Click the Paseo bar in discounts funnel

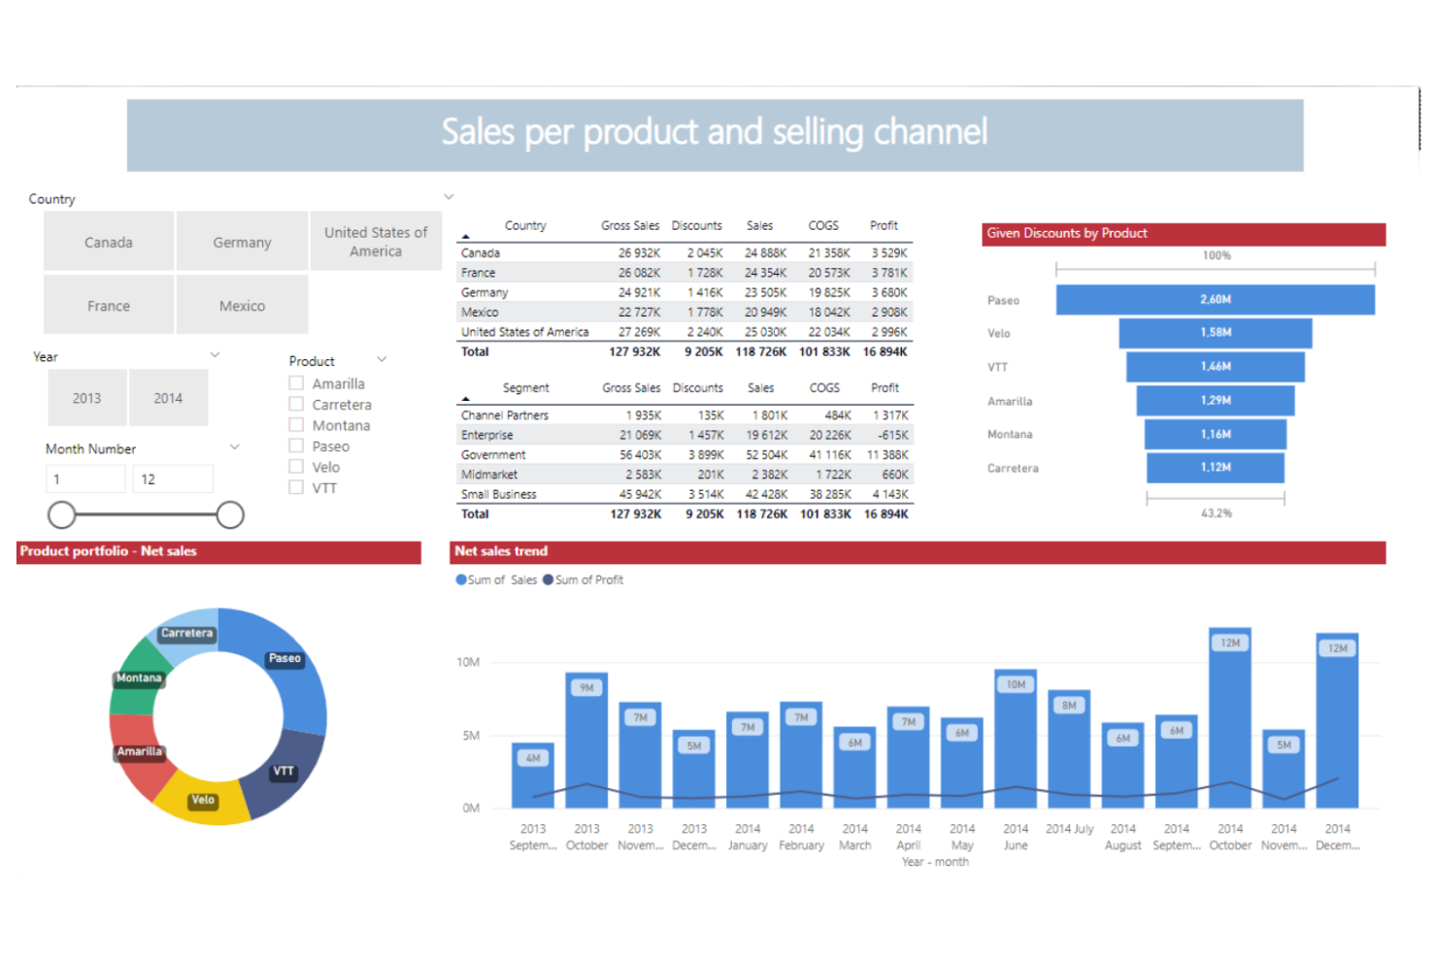click(x=1215, y=300)
